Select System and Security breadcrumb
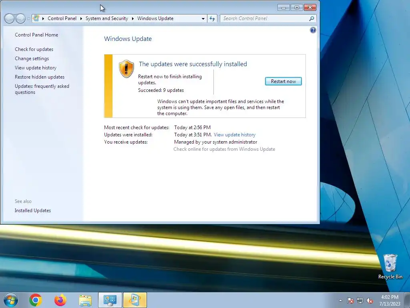Screen dimensions: 410x308 pos(107,18)
